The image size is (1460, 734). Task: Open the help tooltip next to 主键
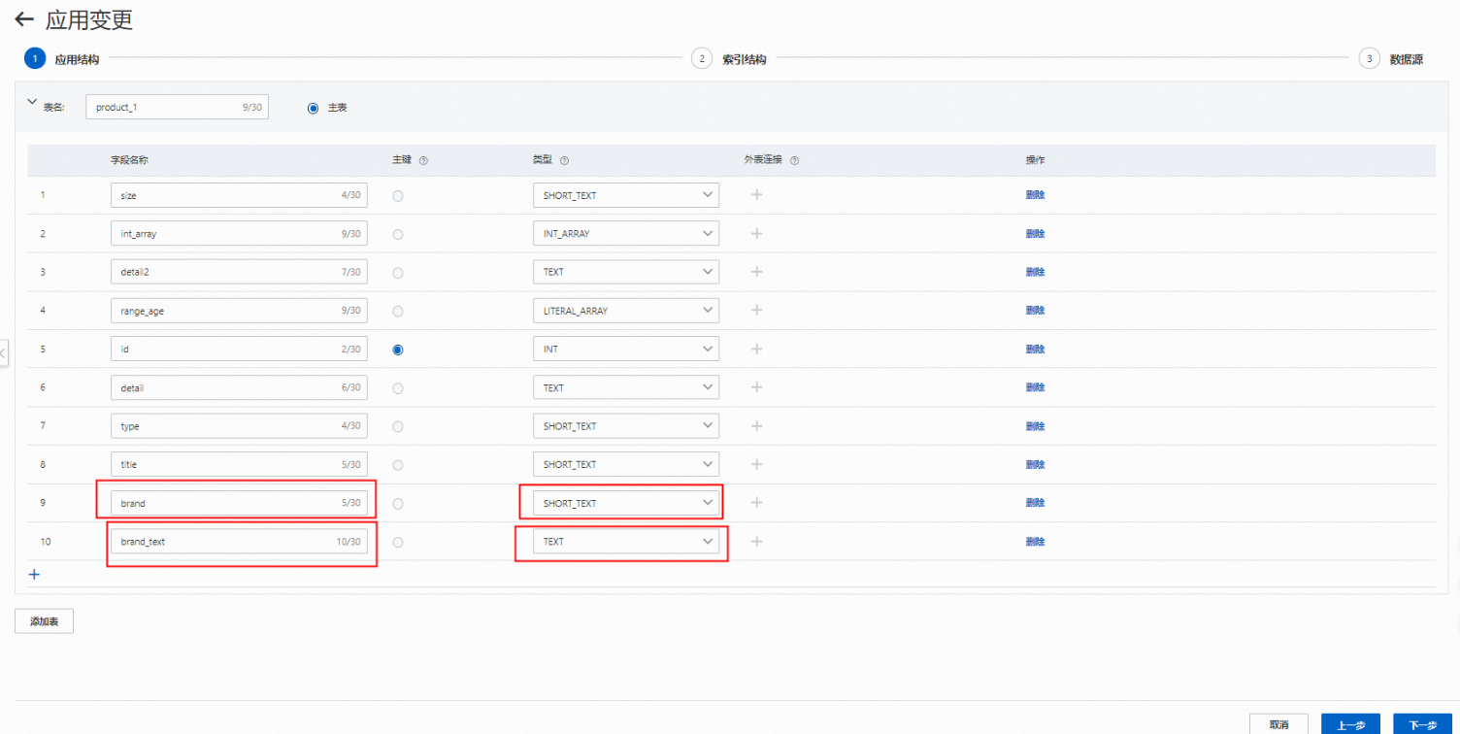pyautogui.click(x=423, y=161)
